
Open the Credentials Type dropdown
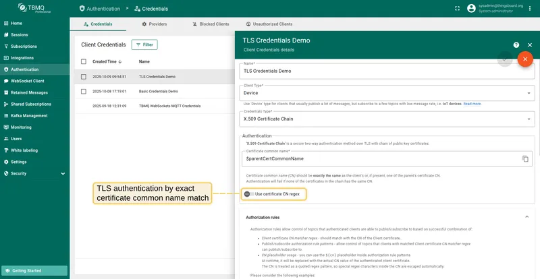pos(387,119)
